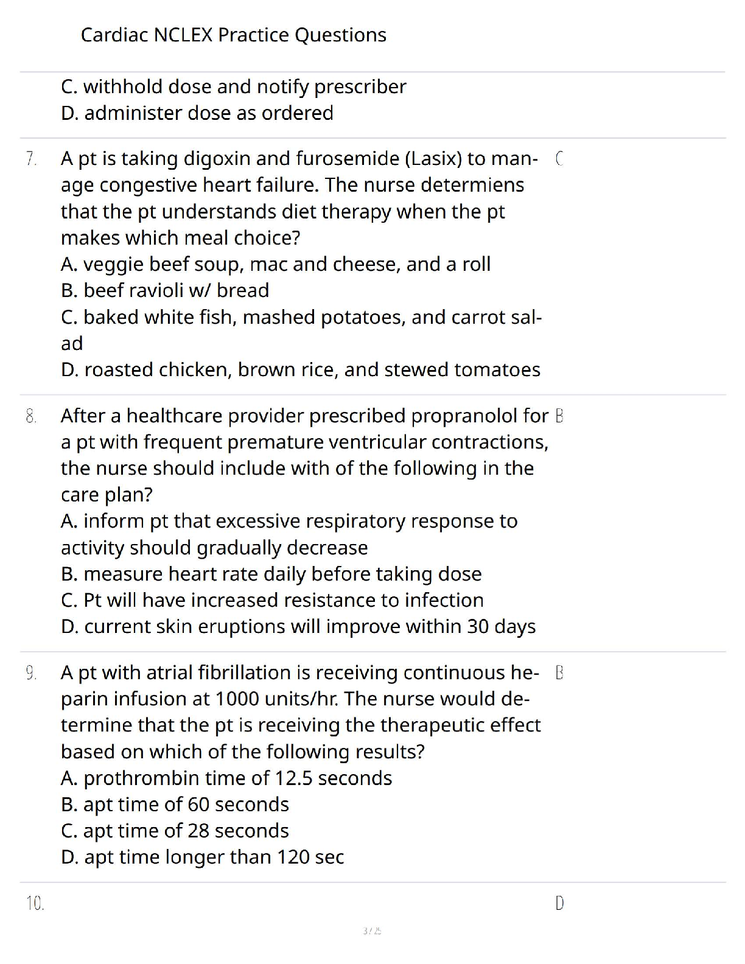Viewport: 745px width, 964px height.
Task: Click answer letter D beside question 10
Action: click(559, 904)
